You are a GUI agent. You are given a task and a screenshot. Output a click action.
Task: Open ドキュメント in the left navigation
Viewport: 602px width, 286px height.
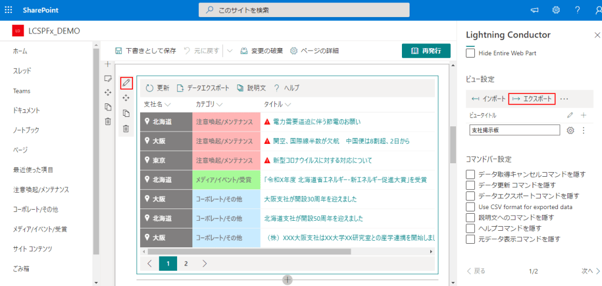point(26,110)
